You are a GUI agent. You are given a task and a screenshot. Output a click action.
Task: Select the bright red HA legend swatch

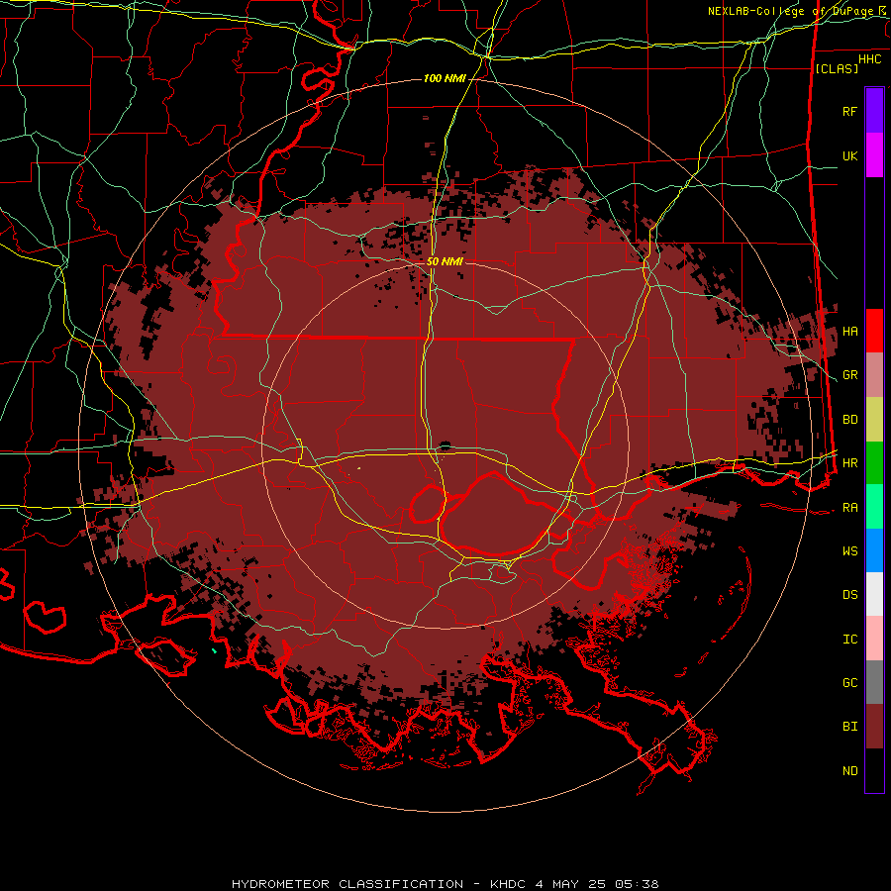click(x=874, y=331)
